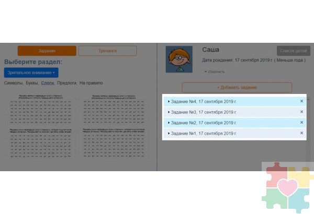Click the puzzle heart logo
314x214 pixels.
point(287,188)
